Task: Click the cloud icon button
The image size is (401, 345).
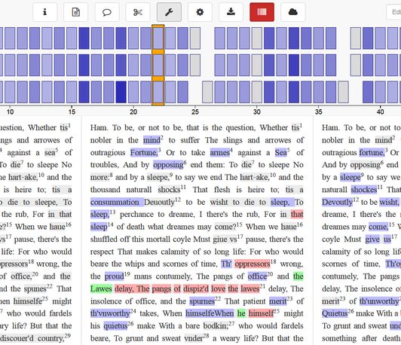Action: coord(292,12)
